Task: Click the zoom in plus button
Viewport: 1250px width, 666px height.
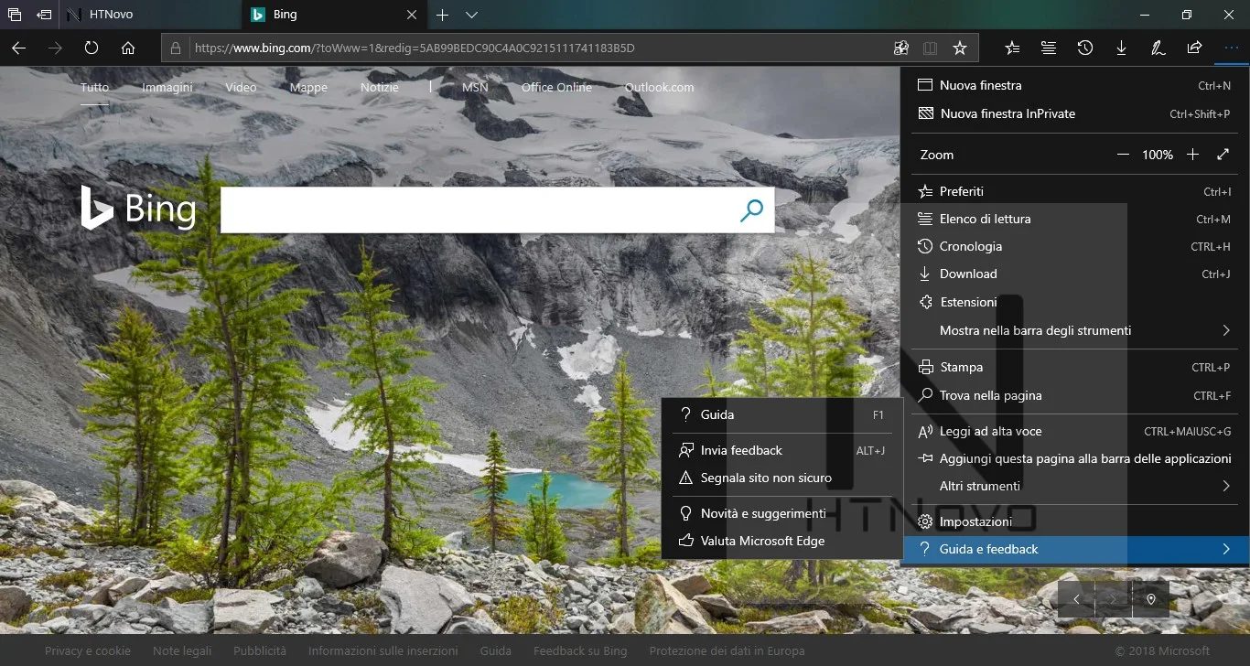Action: click(1192, 155)
